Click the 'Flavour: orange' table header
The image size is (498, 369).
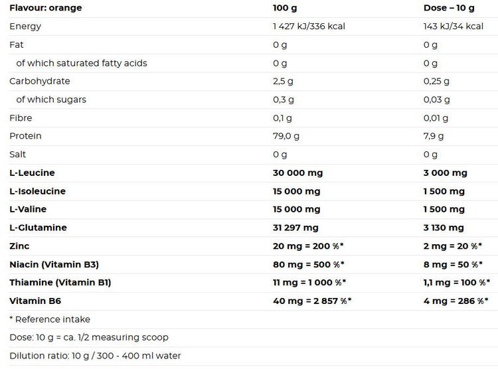46,8
